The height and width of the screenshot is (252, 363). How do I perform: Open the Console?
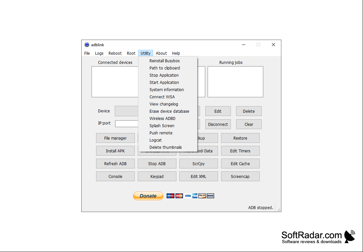(115, 176)
